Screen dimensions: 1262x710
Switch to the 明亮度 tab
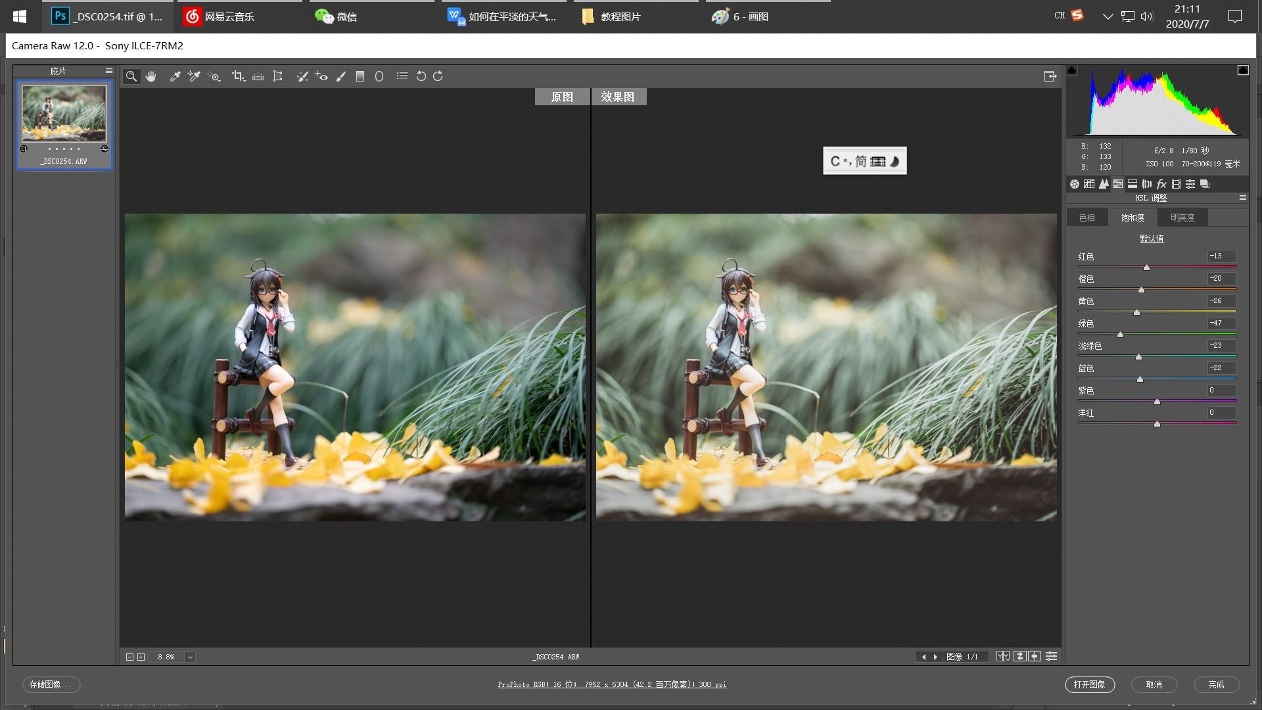click(x=1182, y=218)
